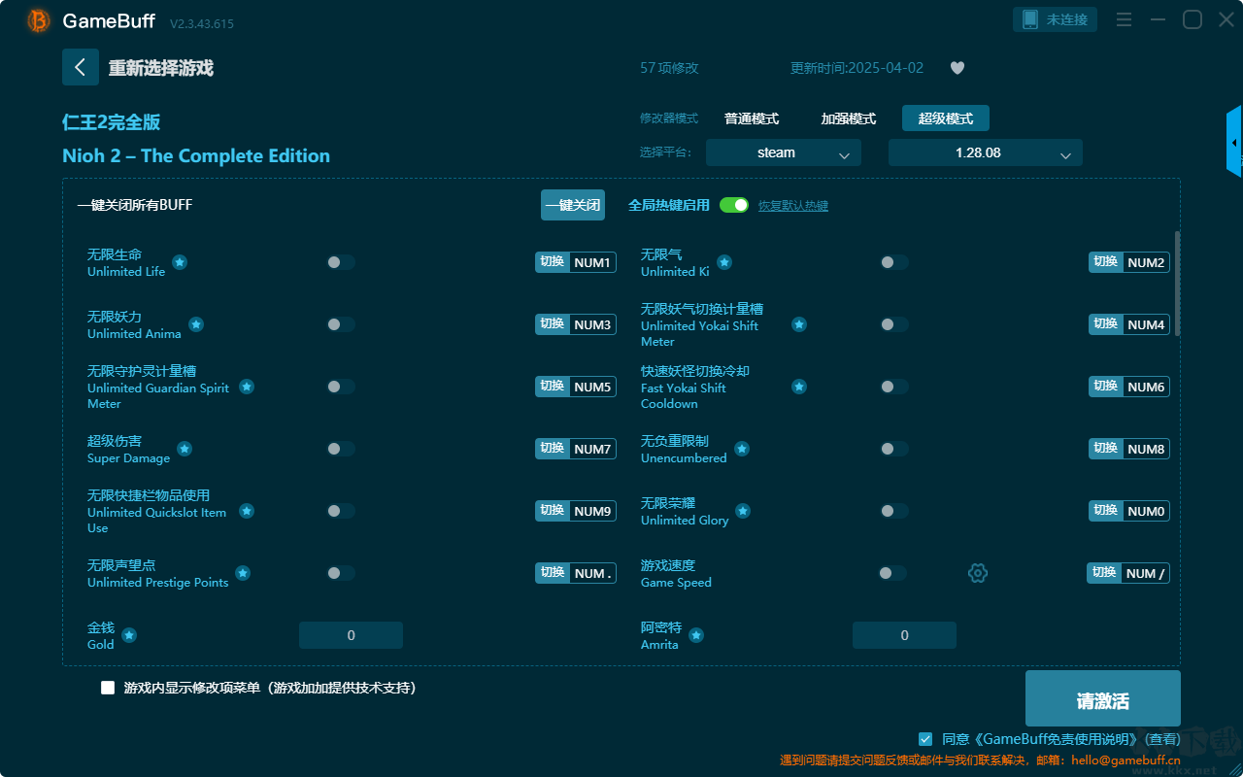Screen dimensions: 1243x777
Task: Click star icon next to Unlimited Ki
Action: pyautogui.click(x=724, y=262)
